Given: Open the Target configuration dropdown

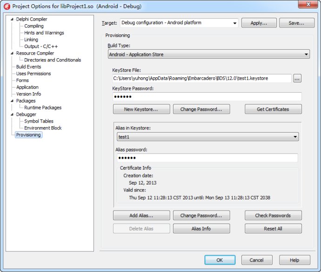Looking at the screenshot, I should [235, 23].
